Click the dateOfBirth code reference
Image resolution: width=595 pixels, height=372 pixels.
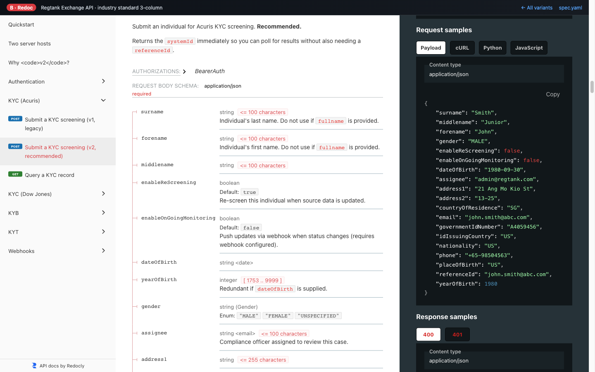275,289
